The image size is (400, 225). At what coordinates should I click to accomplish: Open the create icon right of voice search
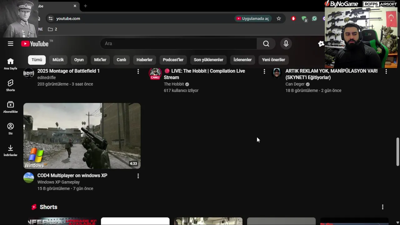[321, 44]
